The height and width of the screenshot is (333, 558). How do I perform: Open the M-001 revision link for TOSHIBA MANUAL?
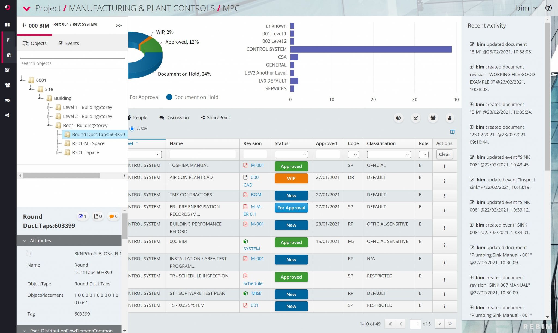point(257,165)
